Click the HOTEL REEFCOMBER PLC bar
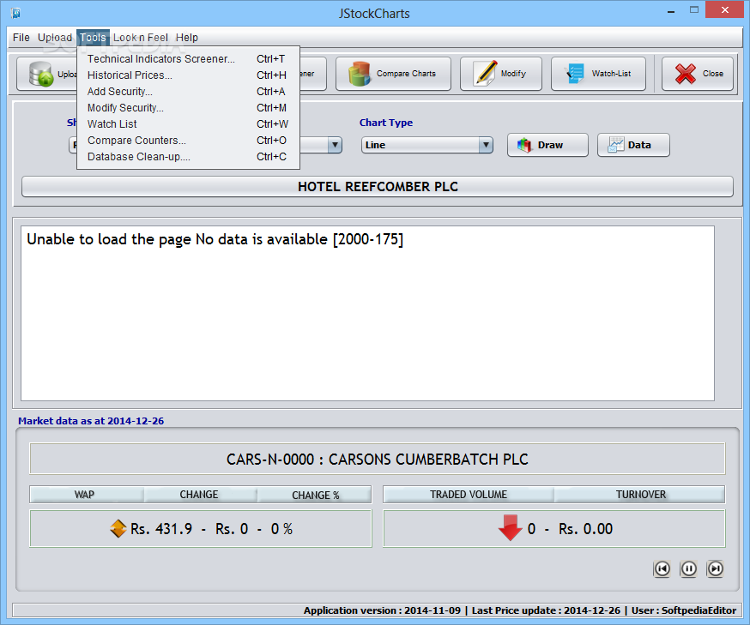The image size is (750, 625). point(378,186)
